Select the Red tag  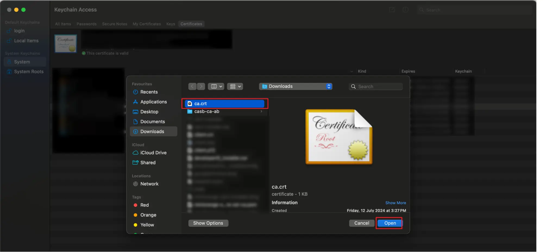tap(144, 205)
